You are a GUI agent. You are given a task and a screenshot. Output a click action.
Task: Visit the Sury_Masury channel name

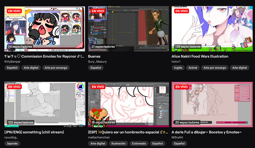tap(97, 62)
